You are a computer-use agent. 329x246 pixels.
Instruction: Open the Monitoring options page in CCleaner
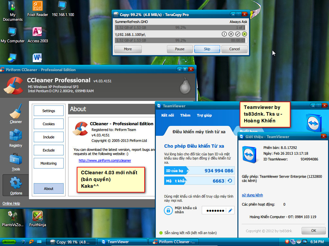point(49,163)
